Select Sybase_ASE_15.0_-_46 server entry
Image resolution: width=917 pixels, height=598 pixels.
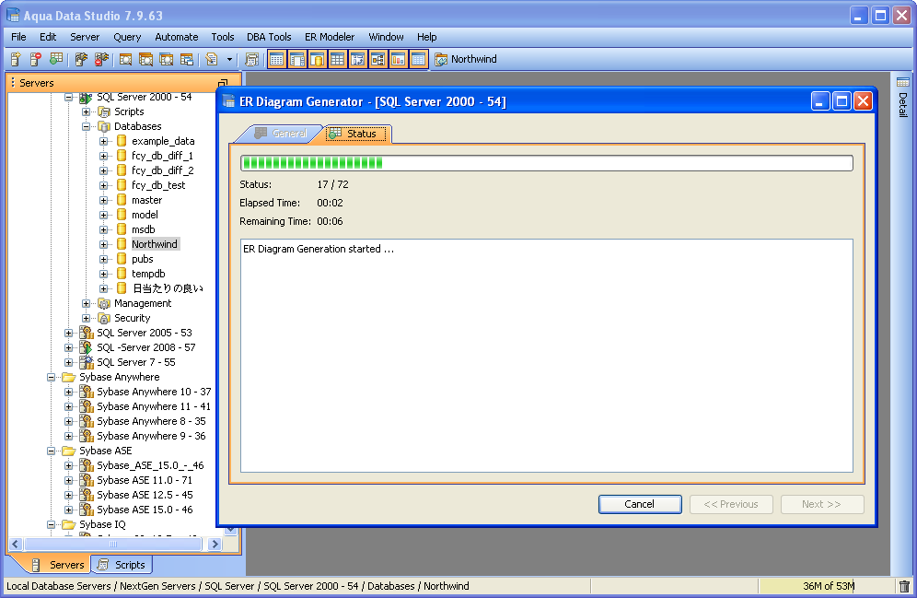pyautogui.click(x=150, y=465)
